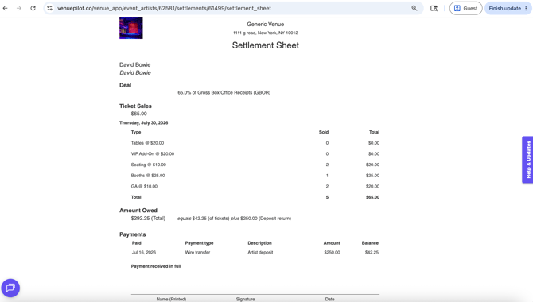Click the Seating @ $10.00 row label

(149, 165)
